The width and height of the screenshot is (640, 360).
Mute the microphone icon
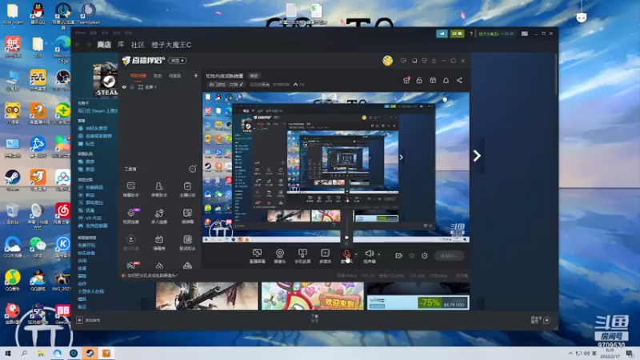pos(346,254)
